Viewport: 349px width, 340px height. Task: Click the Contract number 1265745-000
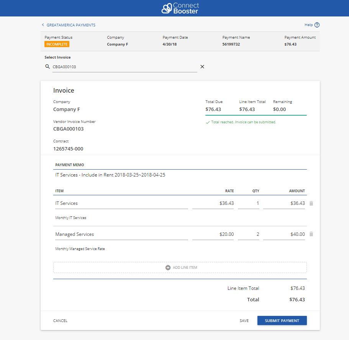pyautogui.click(x=68, y=149)
